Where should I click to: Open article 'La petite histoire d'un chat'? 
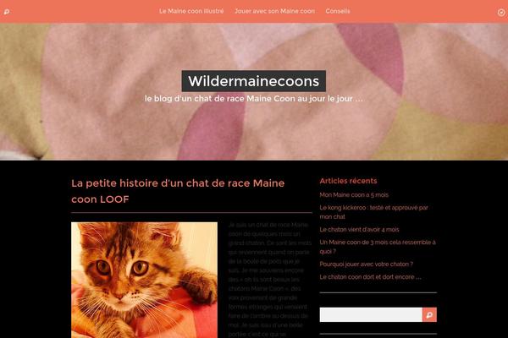tap(178, 191)
